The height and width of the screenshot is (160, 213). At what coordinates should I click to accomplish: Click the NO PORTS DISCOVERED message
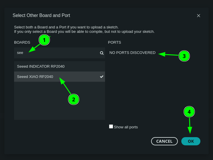click(x=132, y=53)
